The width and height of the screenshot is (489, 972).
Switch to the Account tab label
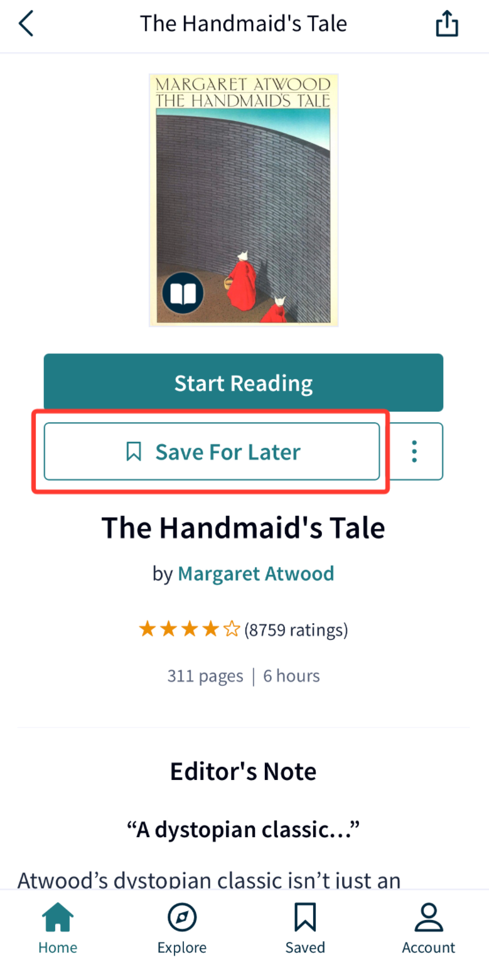429,948
